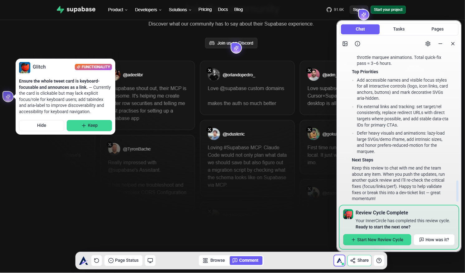The height and width of the screenshot is (273, 465).
Task: Click the chat panel scrollbar
Action: click(457, 191)
